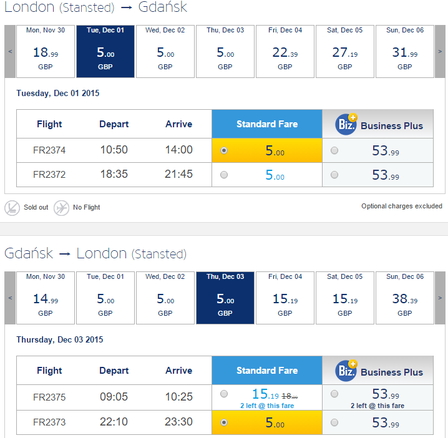Click previous-week arrow for Gdańsk to London dates
The image size is (448, 438).
coord(10,298)
